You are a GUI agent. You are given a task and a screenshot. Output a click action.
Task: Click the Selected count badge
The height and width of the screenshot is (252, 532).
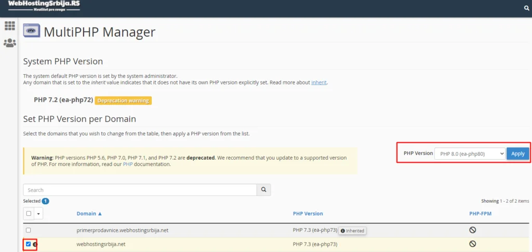coord(46,201)
